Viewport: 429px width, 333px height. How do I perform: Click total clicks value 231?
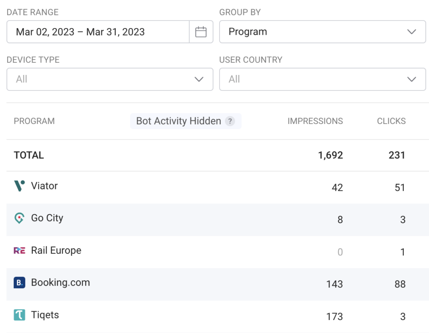pyautogui.click(x=397, y=155)
